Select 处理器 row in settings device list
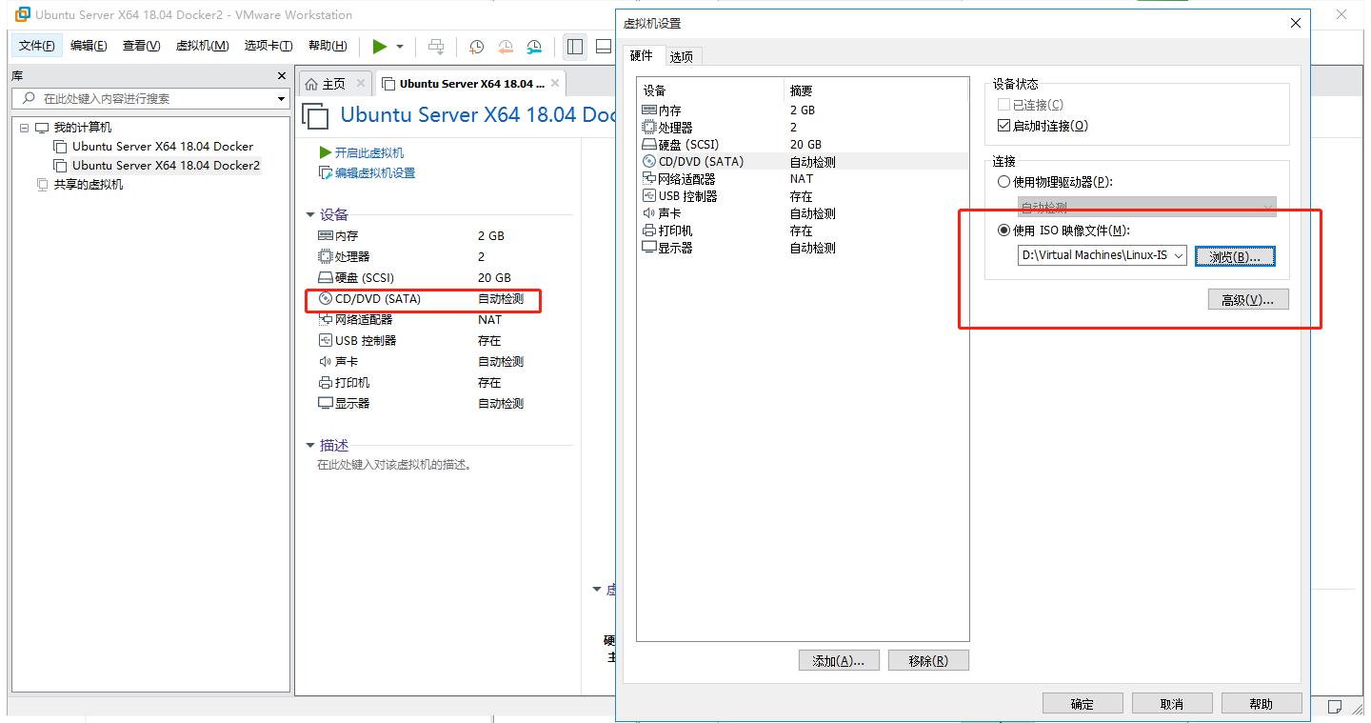 click(803, 128)
